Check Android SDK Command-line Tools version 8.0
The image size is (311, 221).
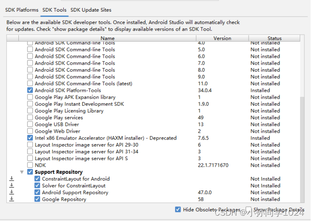[x=30, y=70]
